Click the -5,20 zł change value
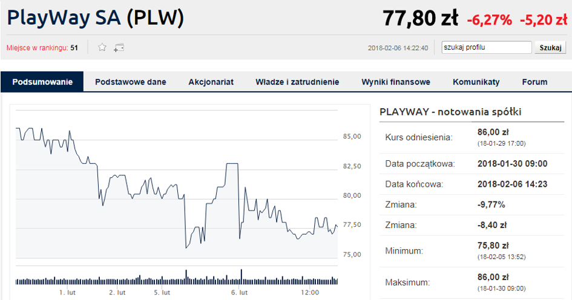 (544, 20)
